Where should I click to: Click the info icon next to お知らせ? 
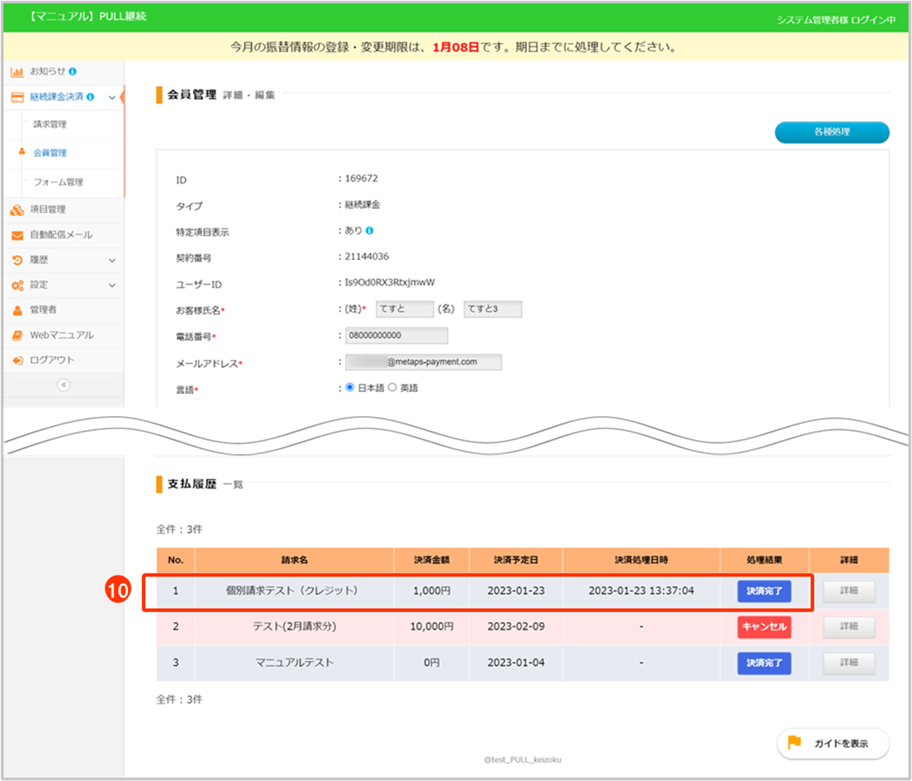(x=73, y=71)
